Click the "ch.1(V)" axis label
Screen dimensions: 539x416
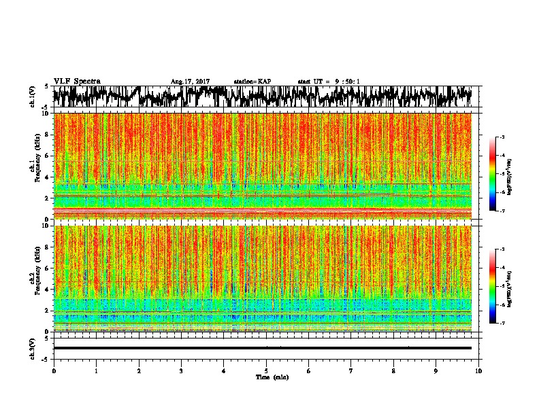pyautogui.click(x=32, y=97)
